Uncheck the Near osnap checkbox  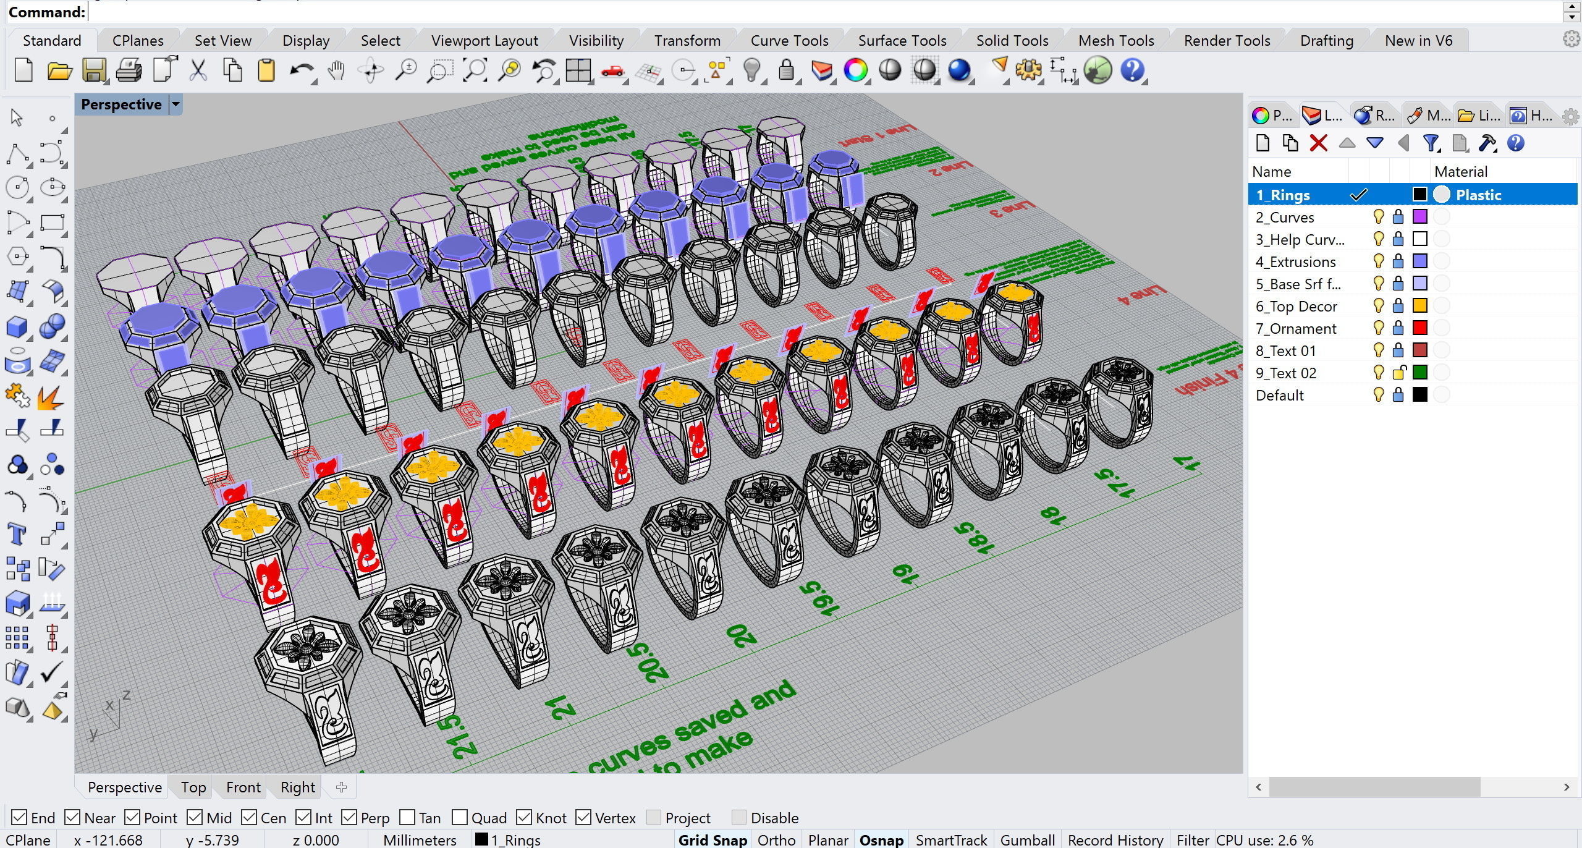(x=72, y=817)
